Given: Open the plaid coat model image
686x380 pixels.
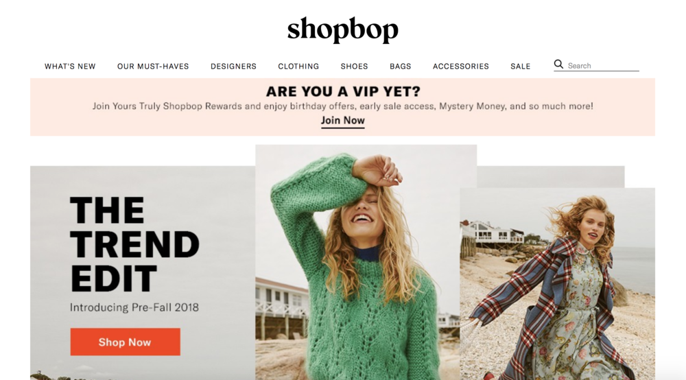Looking at the screenshot, I should pyautogui.click(x=557, y=284).
